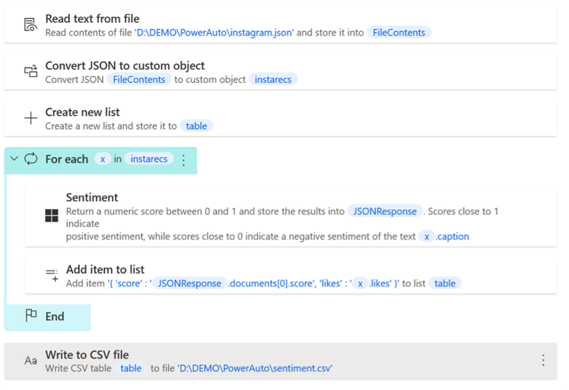Select the FileContents variable in Read text
Screen dimensions: 569x390
399,33
